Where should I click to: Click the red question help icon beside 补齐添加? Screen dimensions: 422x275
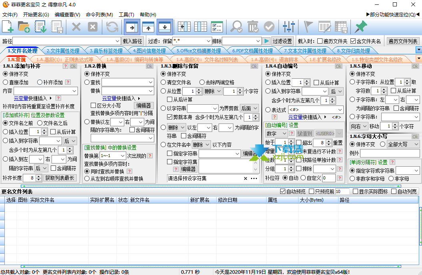68,82
